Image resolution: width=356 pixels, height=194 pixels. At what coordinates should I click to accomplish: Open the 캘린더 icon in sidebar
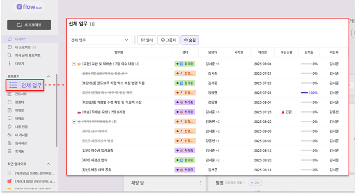(x=9, y=102)
